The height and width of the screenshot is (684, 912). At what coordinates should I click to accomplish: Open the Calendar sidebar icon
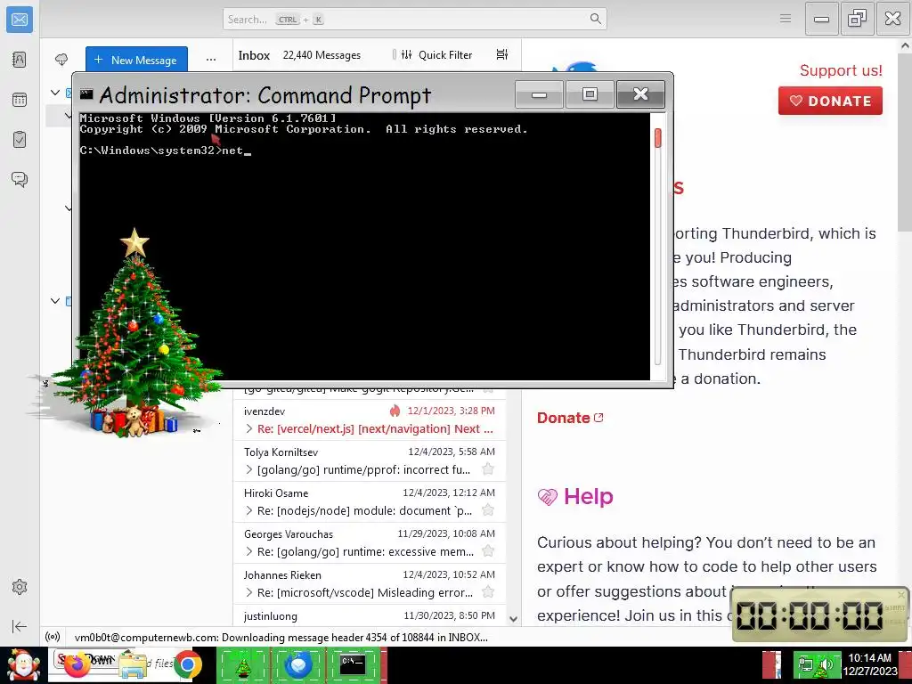click(20, 100)
